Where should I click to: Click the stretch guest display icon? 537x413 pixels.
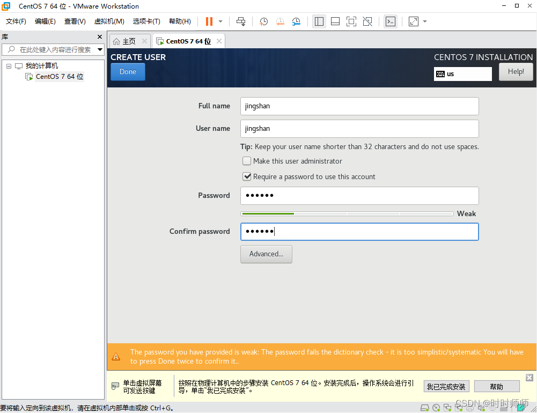tap(414, 21)
